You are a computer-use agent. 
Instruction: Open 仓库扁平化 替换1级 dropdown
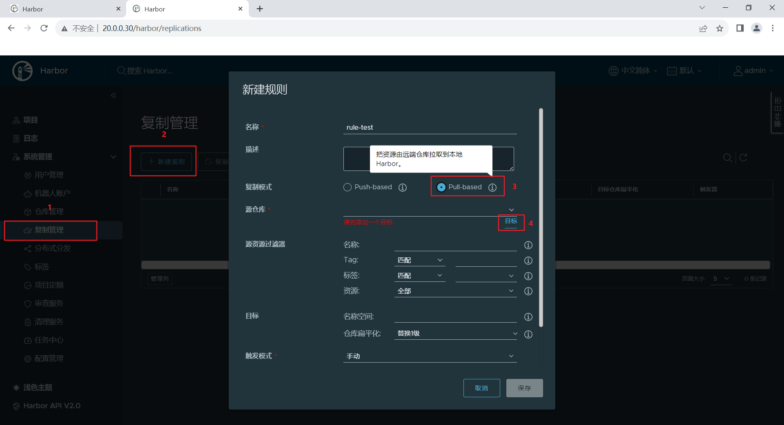[457, 334]
